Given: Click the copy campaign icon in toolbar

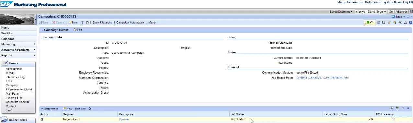Looking at the screenshot, I should pos(87,23).
